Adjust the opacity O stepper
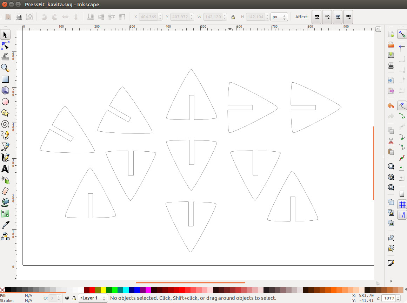 [59, 298]
